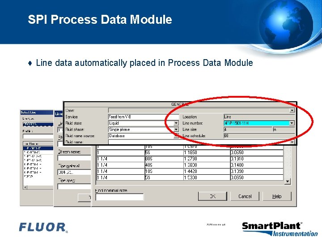The image size is (322, 242).
Task: Click the Stream name field in the Line window
Action: coord(74,158)
